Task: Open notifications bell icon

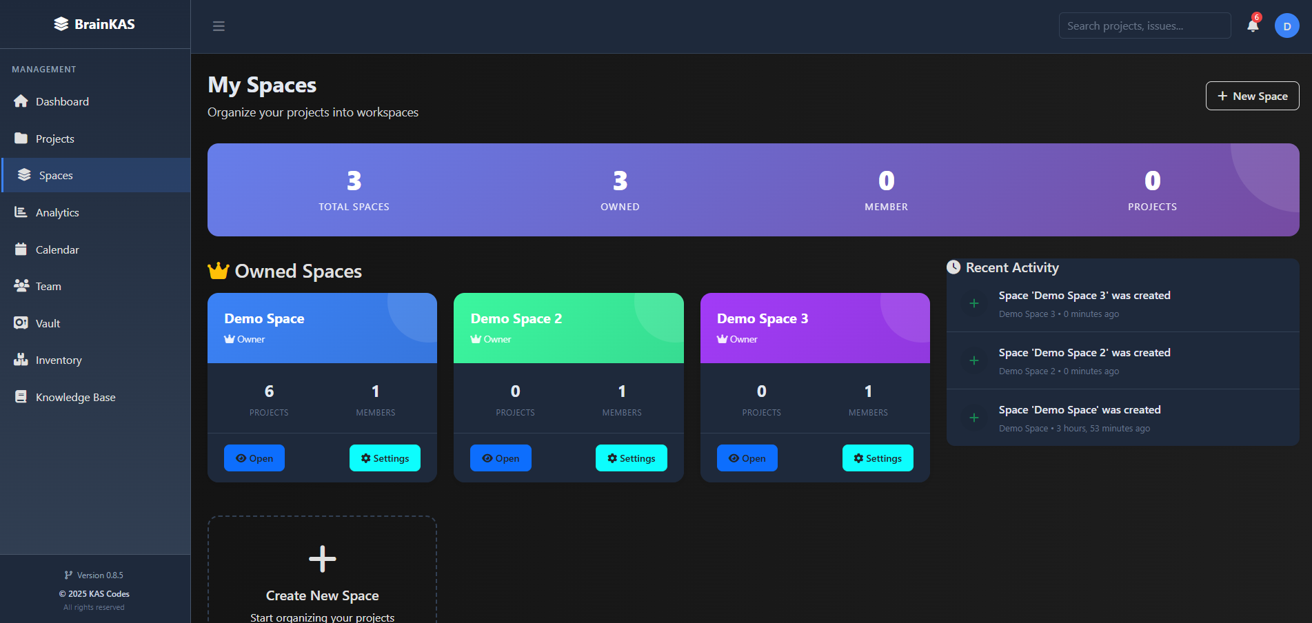Action: click(x=1253, y=26)
